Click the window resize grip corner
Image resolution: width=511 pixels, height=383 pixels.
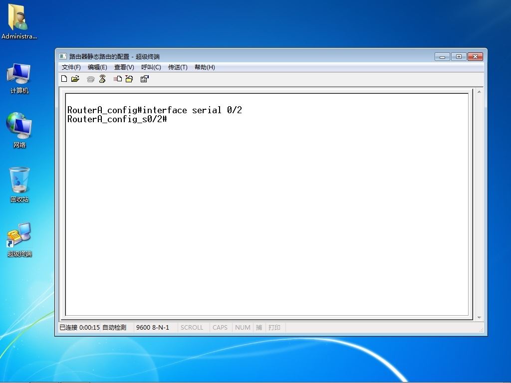point(481,330)
